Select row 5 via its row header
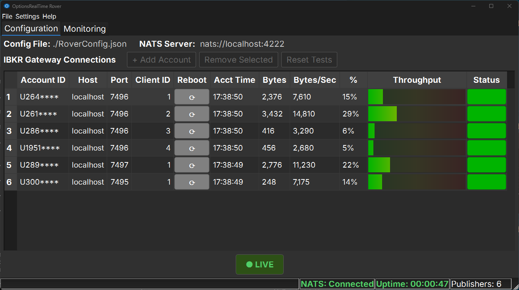519x290 pixels. tap(9, 165)
